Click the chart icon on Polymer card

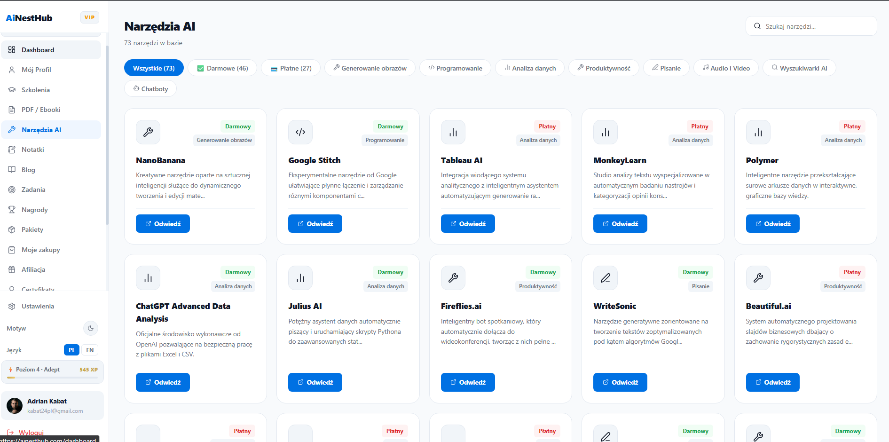[758, 132]
